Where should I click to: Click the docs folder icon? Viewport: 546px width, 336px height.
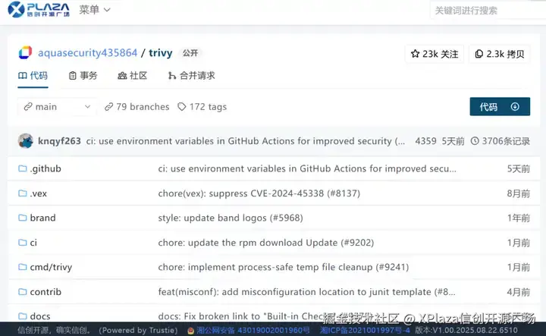[x=23, y=316]
